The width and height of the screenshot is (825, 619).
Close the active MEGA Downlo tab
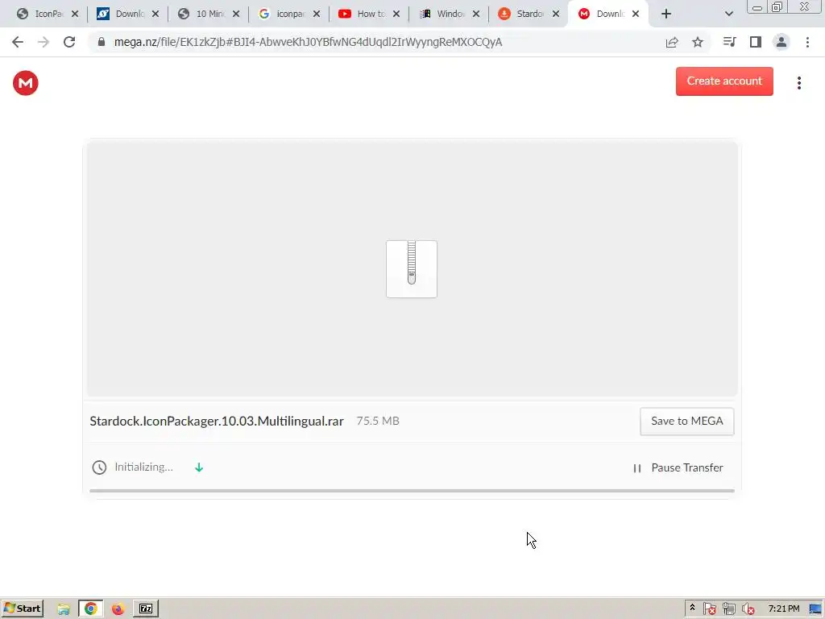(636, 15)
